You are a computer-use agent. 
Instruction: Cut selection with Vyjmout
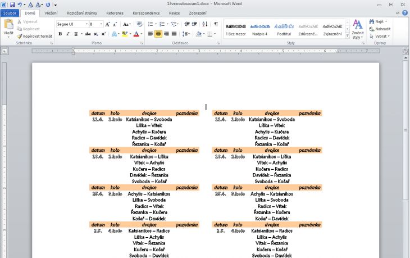[28, 21]
